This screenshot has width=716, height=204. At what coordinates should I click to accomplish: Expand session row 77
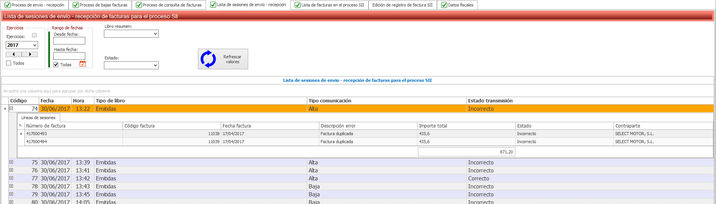click(x=11, y=178)
